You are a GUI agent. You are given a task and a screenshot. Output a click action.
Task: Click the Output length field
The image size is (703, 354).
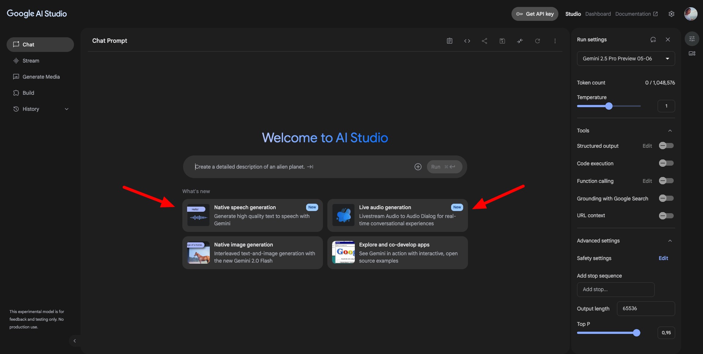point(646,309)
